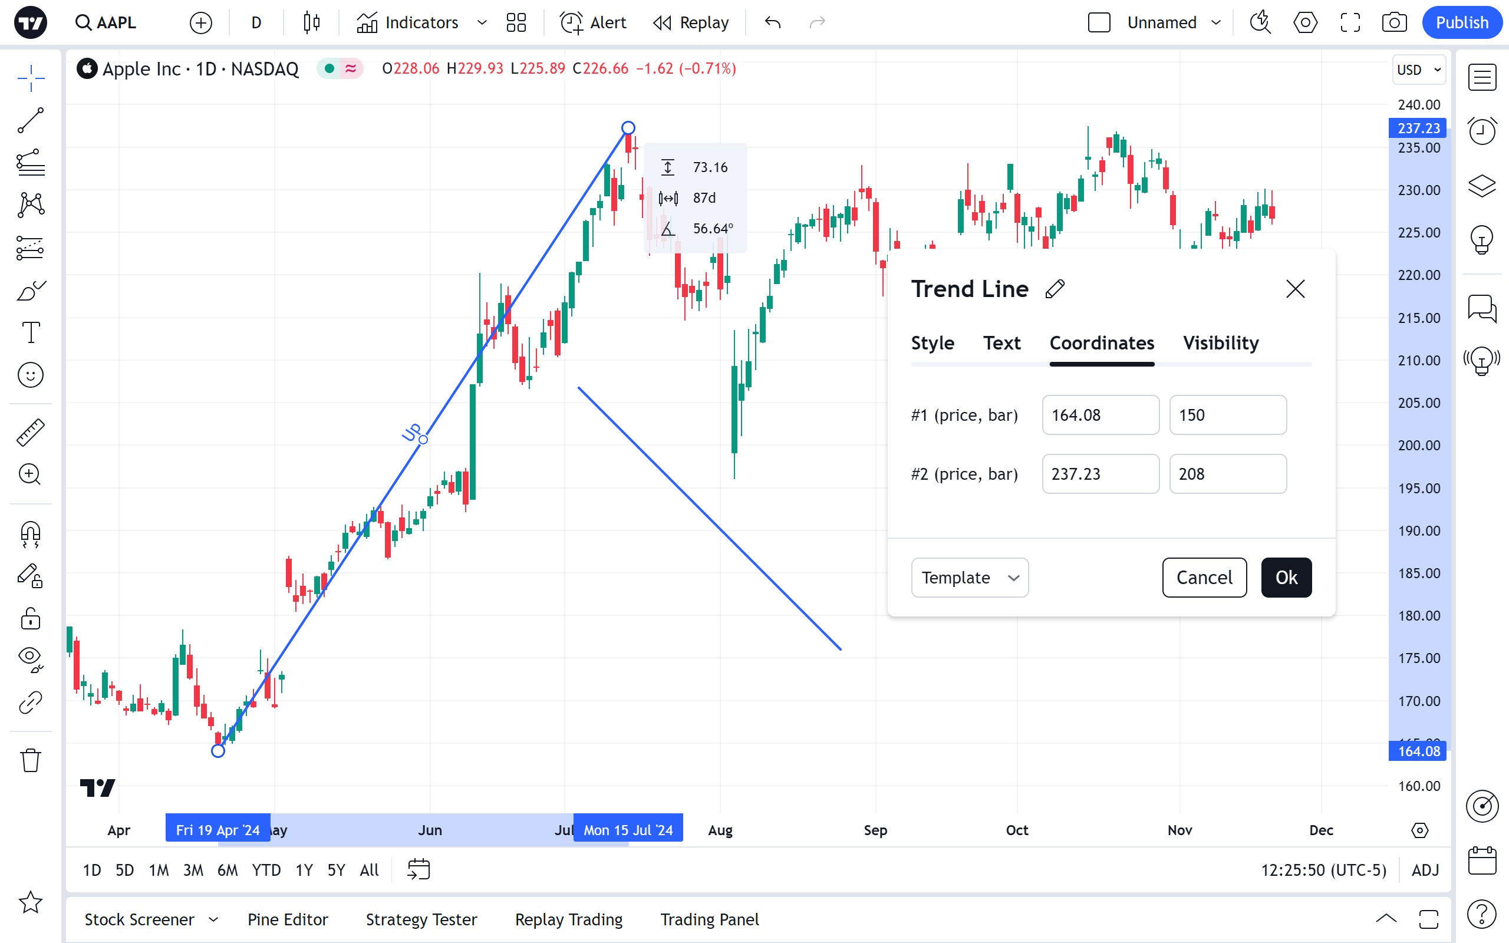Open the chart layout grid selector

pos(516,23)
